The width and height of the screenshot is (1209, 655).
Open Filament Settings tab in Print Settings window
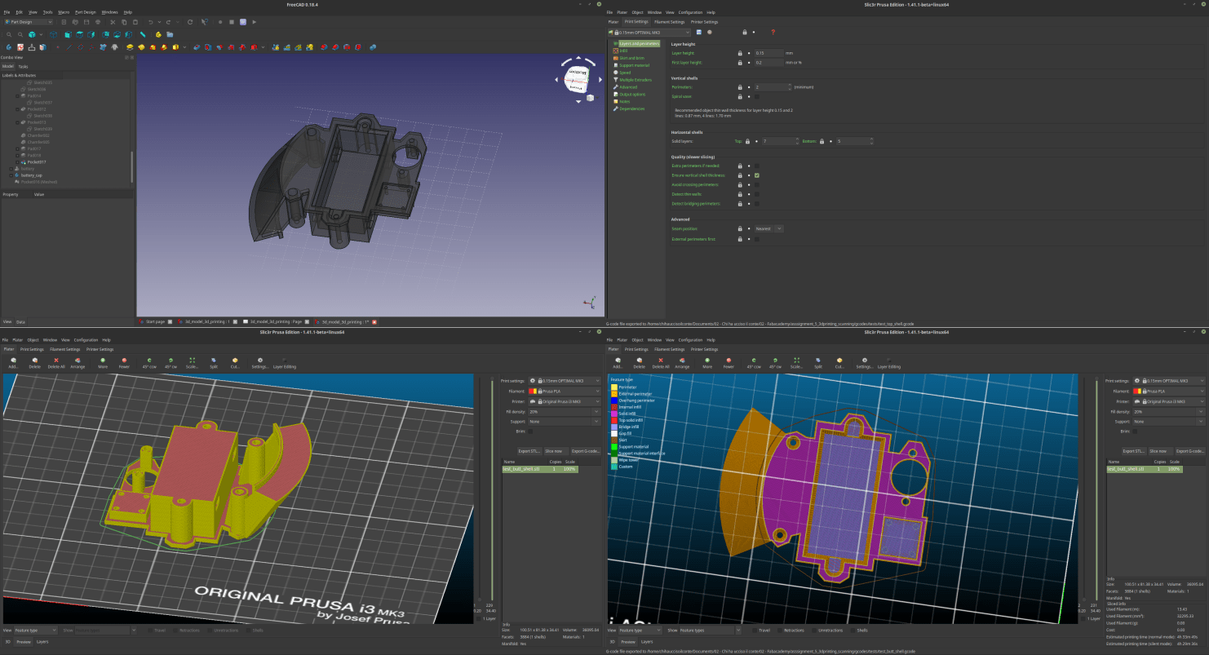tap(670, 22)
